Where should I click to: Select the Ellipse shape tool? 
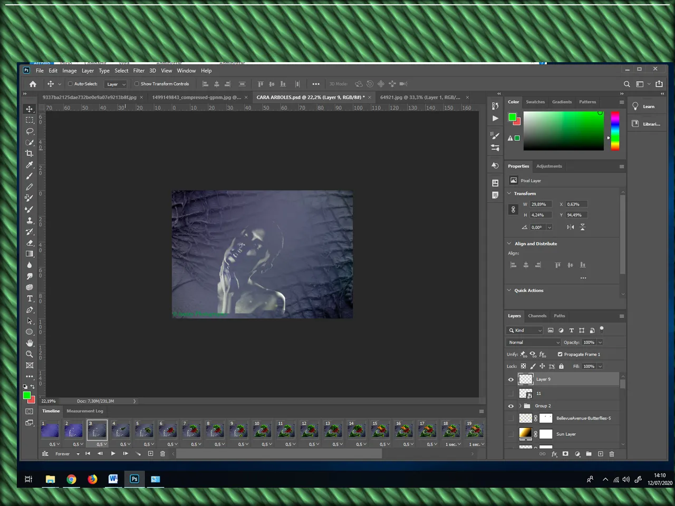pyautogui.click(x=30, y=332)
